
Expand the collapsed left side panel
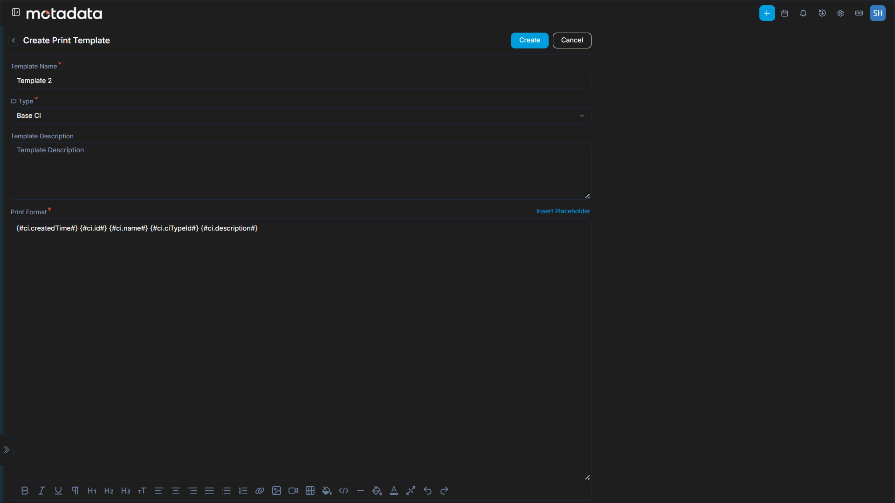point(7,449)
